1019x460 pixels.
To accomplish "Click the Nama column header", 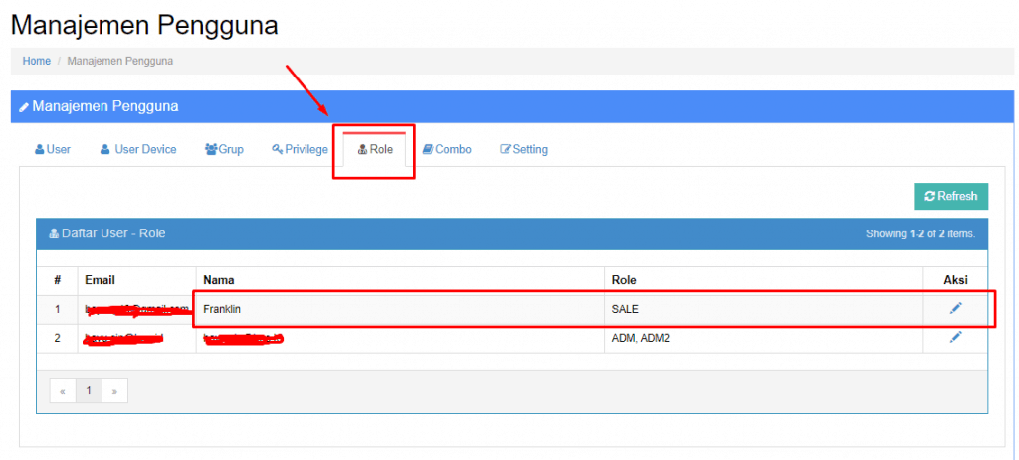I will (400, 280).
